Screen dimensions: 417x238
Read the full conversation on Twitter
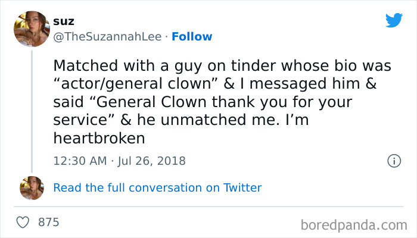pos(157,187)
